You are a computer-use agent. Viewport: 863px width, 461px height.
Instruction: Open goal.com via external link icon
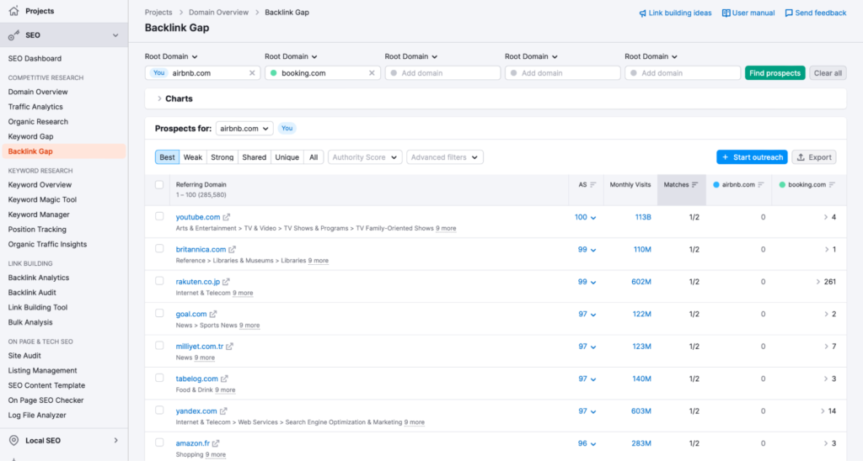point(213,315)
